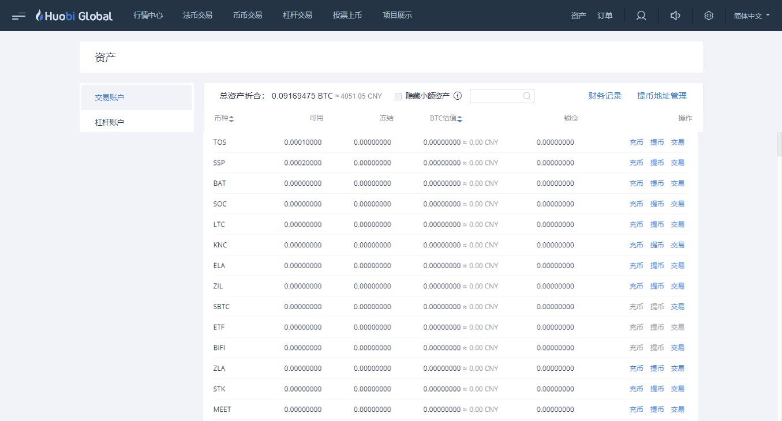Open the 简体中文 language dropdown
This screenshot has width=782, height=421.
752,16
